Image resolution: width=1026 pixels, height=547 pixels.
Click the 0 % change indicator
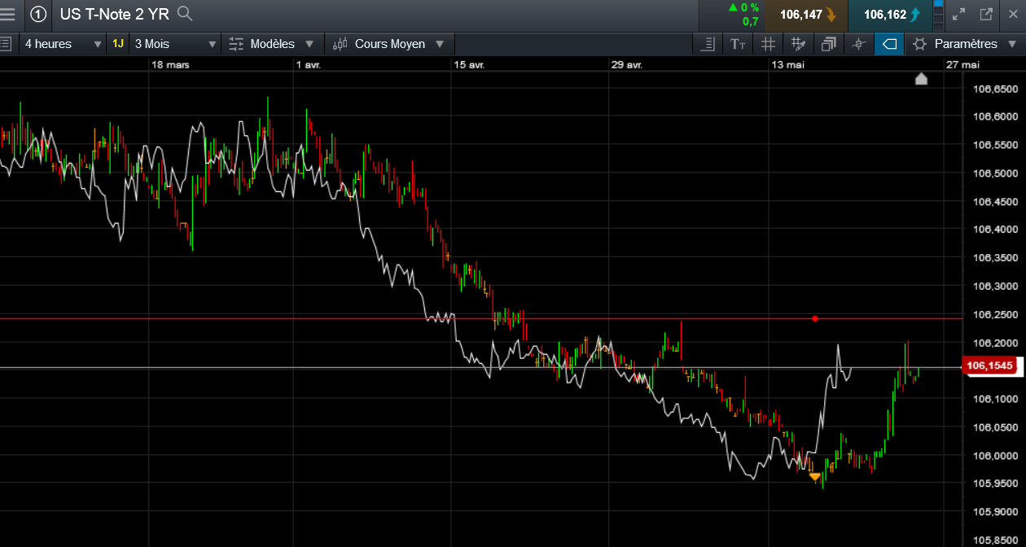point(743,7)
